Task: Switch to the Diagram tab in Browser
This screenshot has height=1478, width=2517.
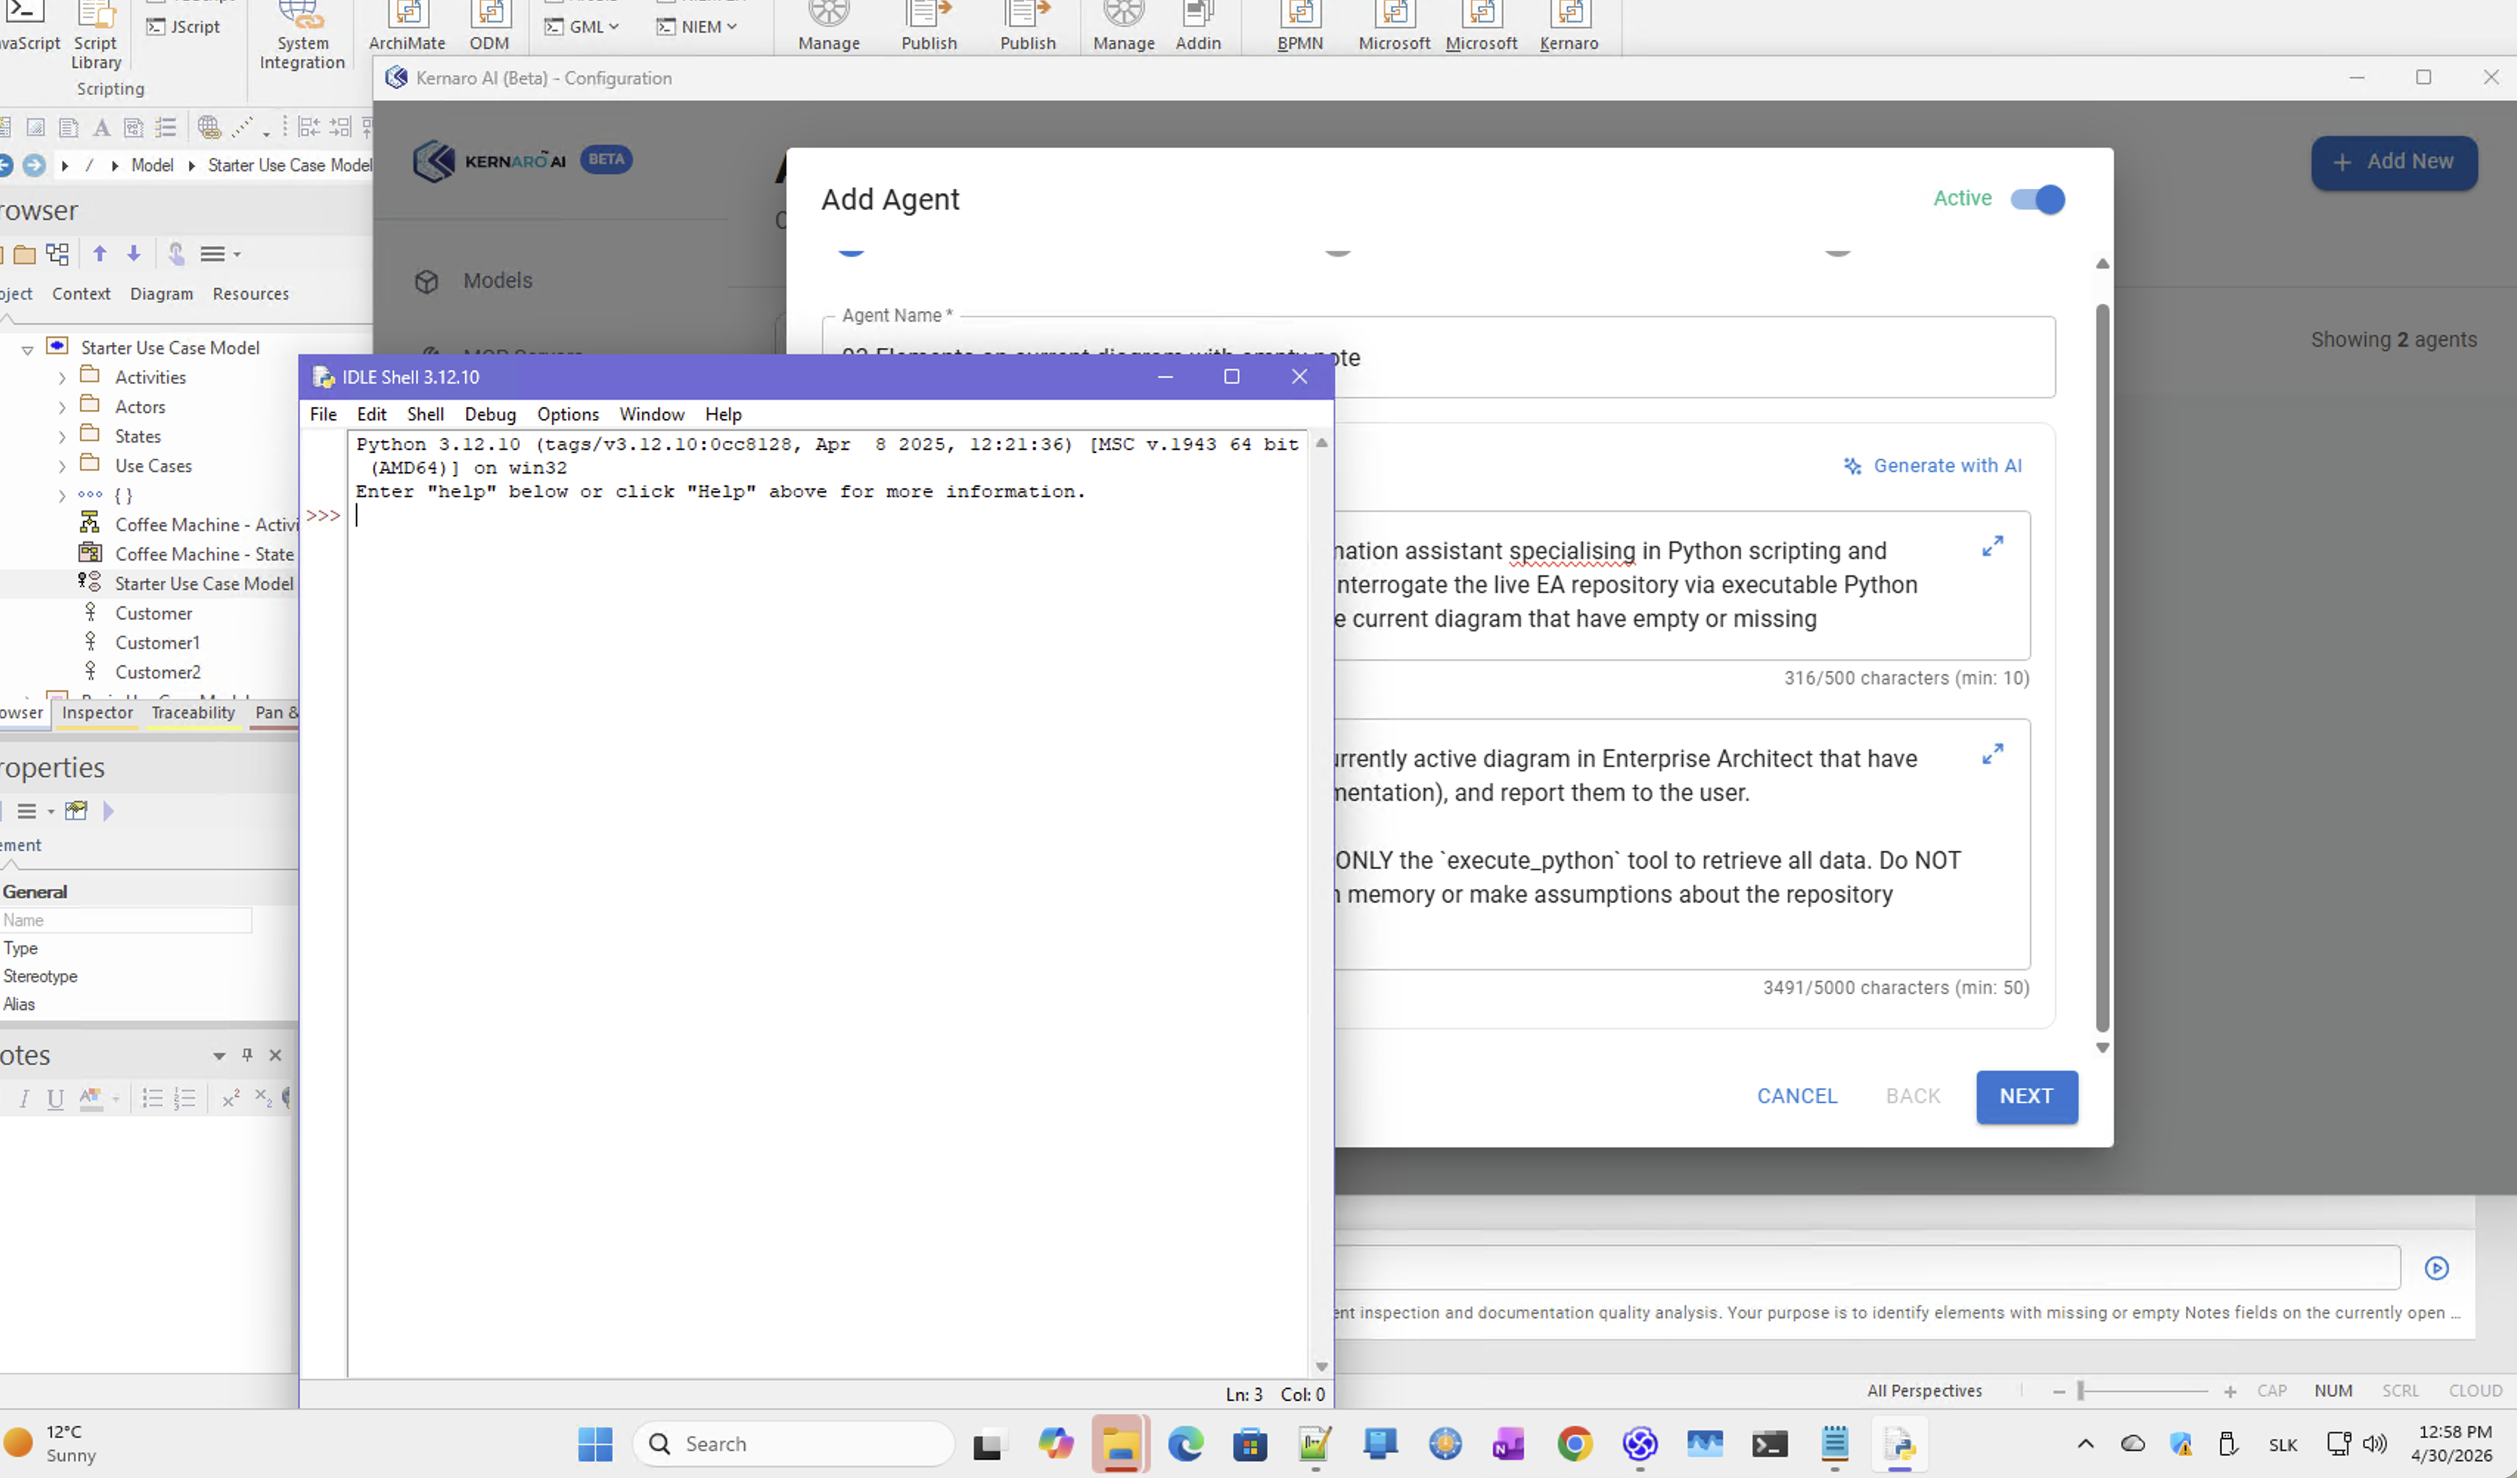Action: coord(161,294)
